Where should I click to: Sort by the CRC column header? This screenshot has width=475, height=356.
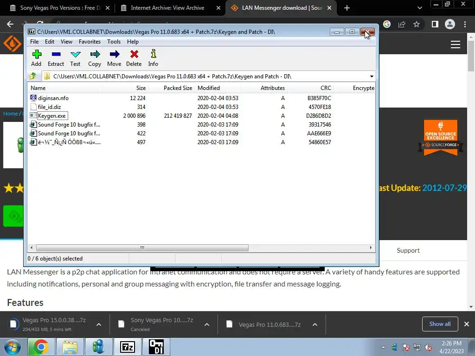tap(310, 88)
